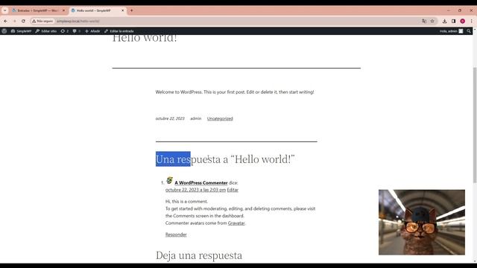This screenshot has height=268, width=477.
Task: Click the commenter avatar image
Action: (x=169, y=180)
